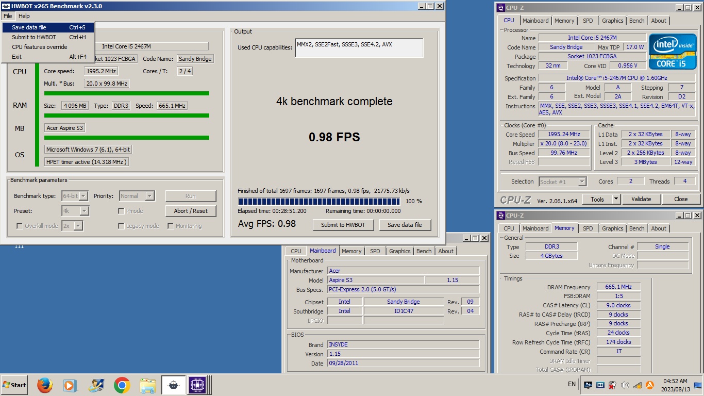Screen dimensions: 704x396
Task: Open Windows Explorer folder icon on taskbar
Action: (x=148, y=385)
